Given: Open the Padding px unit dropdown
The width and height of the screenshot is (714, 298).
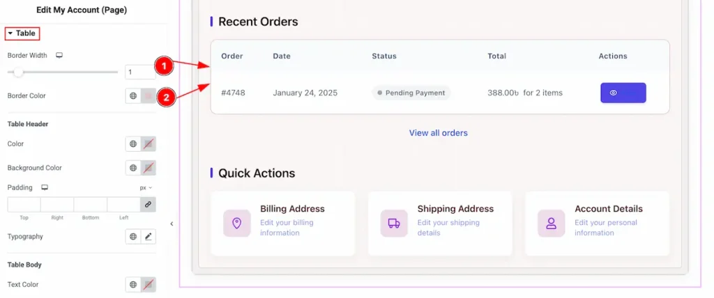Looking at the screenshot, I should pyautogui.click(x=145, y=187).
